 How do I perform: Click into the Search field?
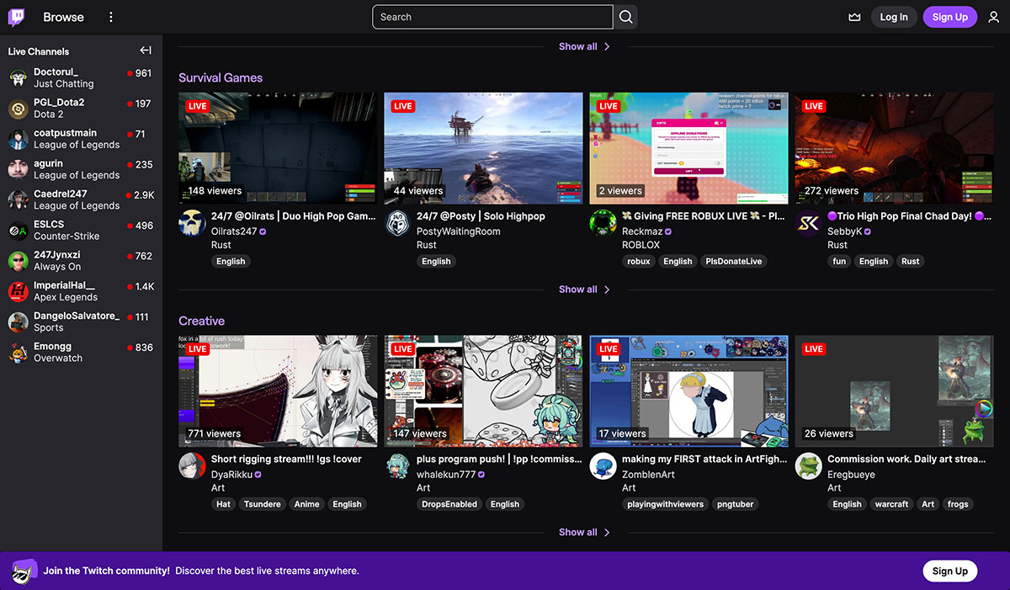492,17
